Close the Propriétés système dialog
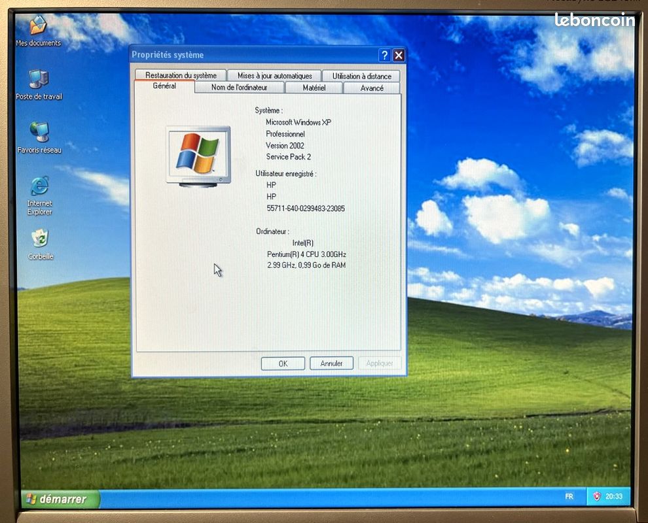Viewport: 648px width, 523px height. pos(399,56)
